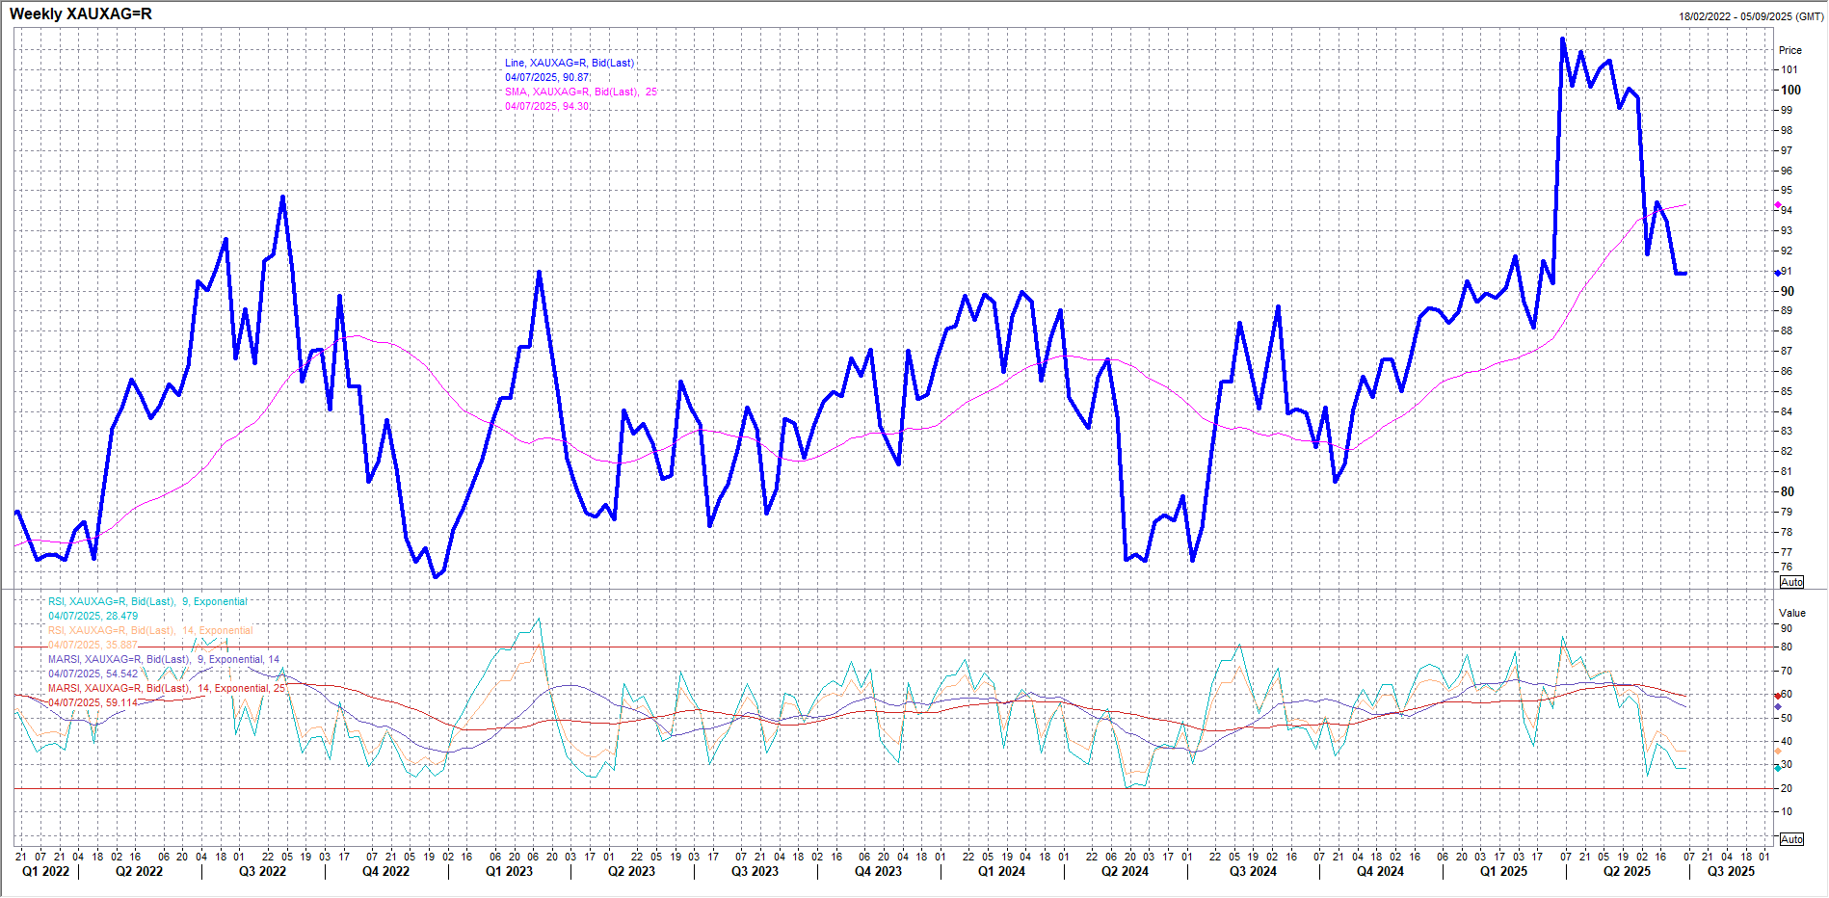
Task: Select the SMA, XAUXAG=R, Bid(Last), 25 legend
Action: point(581,92)
